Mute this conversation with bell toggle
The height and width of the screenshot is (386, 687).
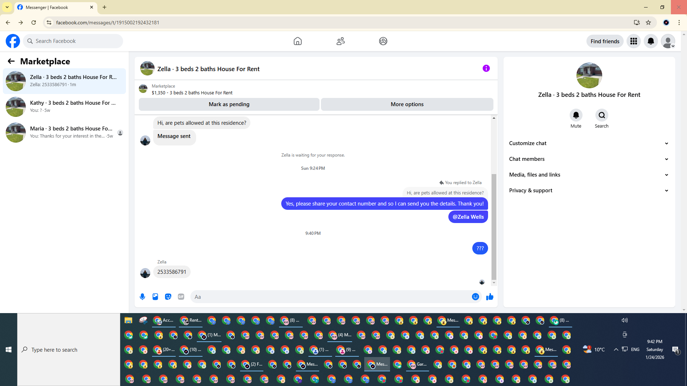click(x=576, y=115)
